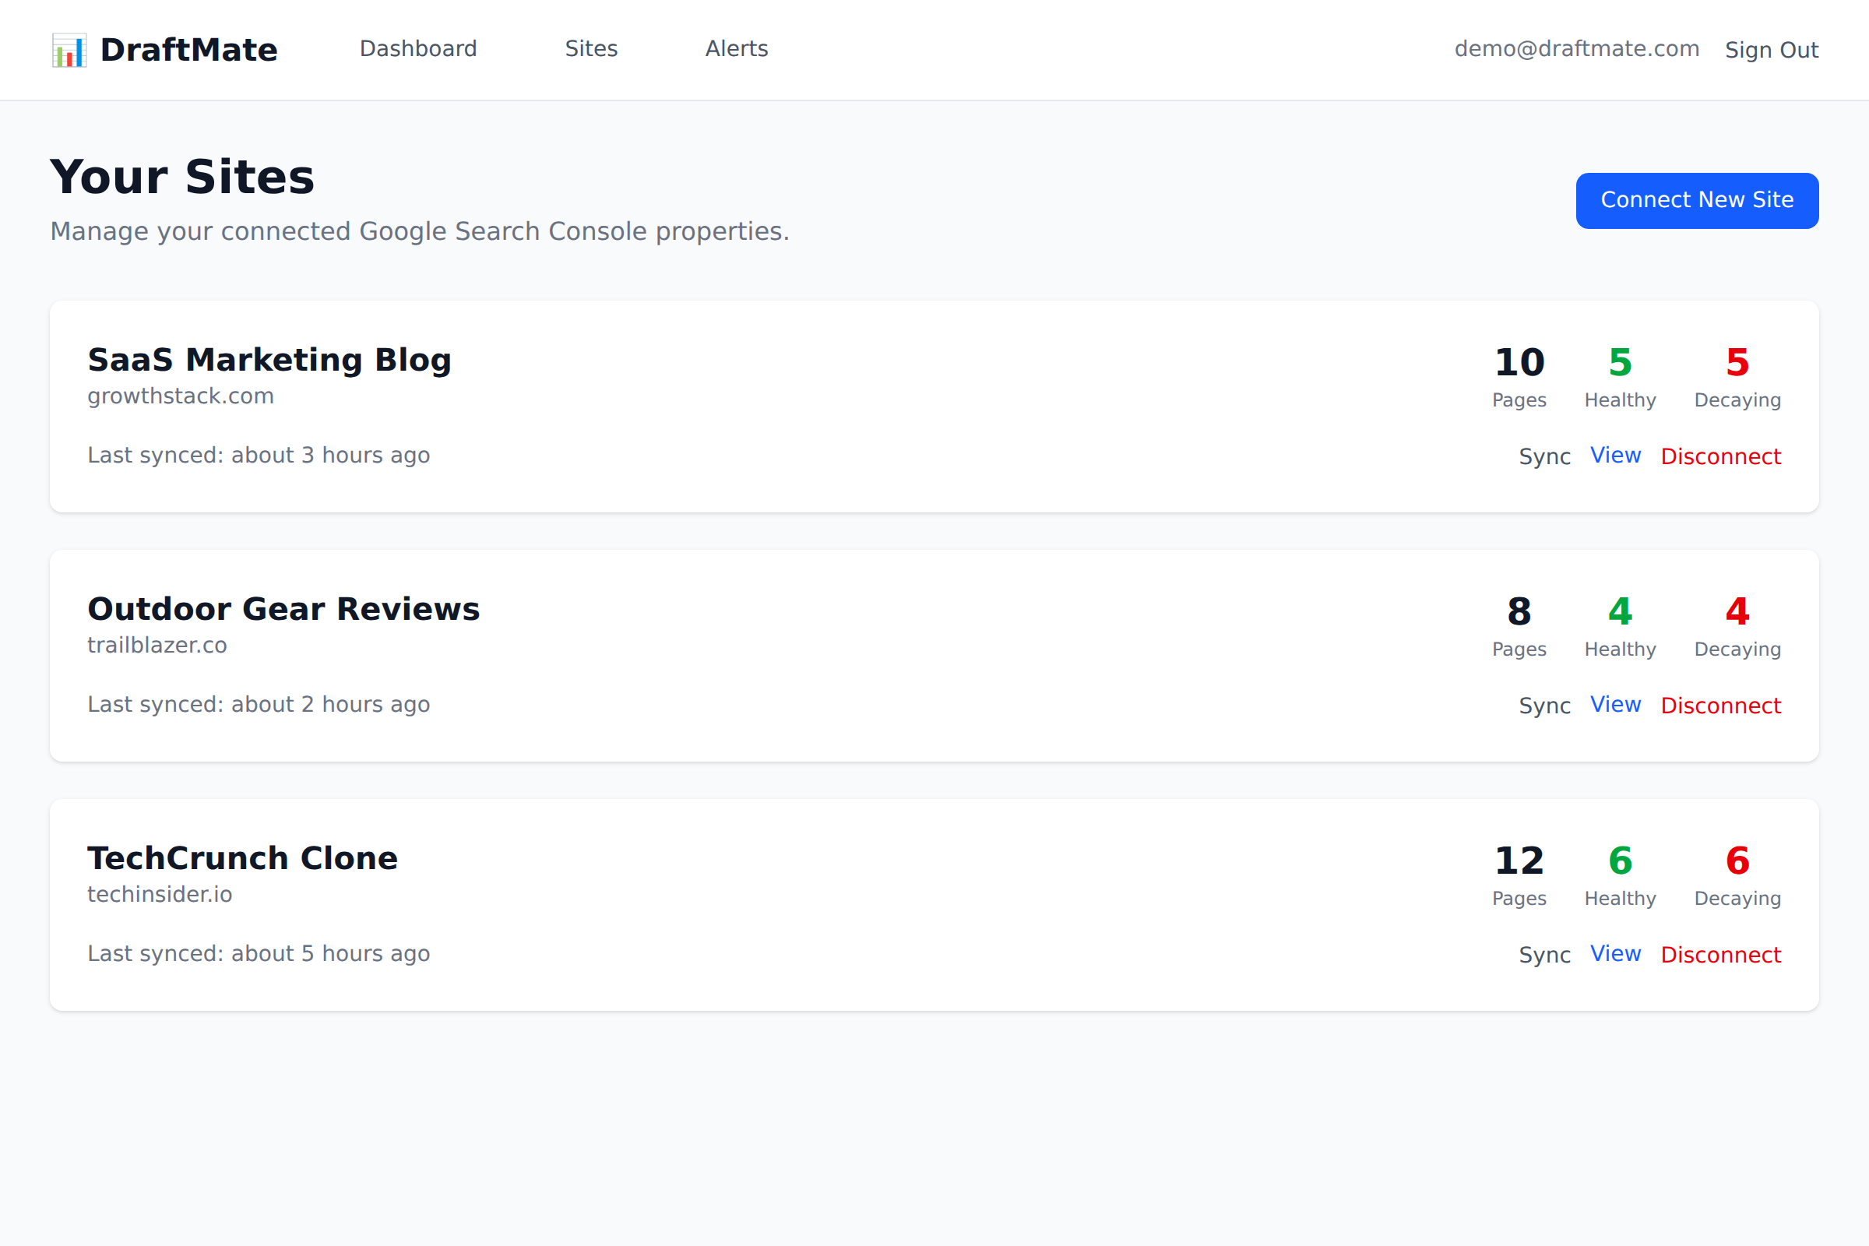Switch to the Sites tab

(590, 48)
